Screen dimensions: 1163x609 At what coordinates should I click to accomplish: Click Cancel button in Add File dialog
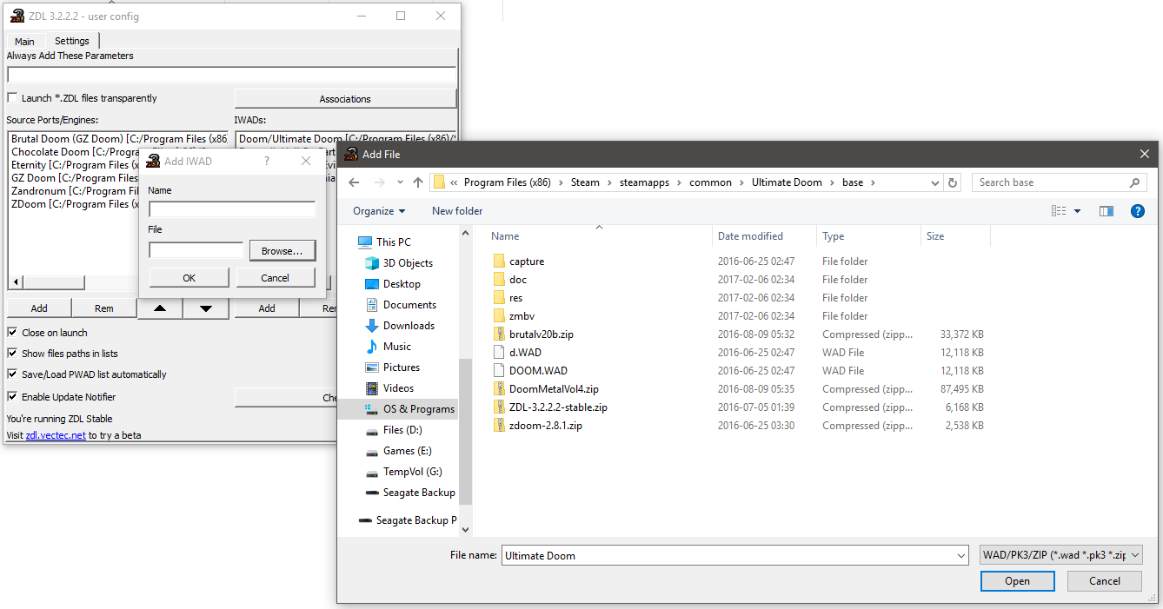(x=1105, y=581)
